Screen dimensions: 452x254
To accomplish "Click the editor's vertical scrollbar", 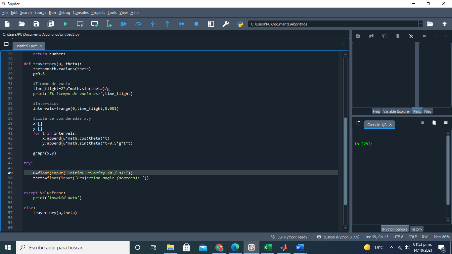I will tap(345, 159).
